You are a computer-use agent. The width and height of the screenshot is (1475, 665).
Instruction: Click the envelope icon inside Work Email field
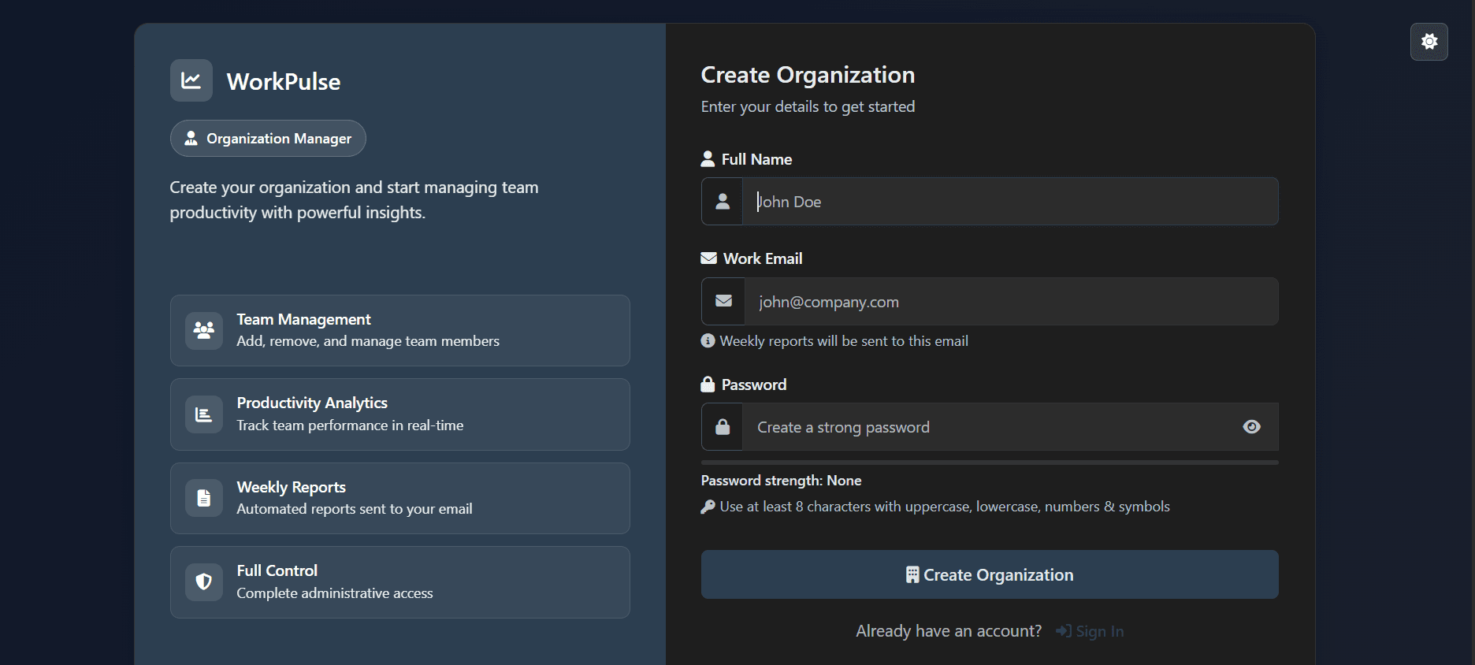723,301
